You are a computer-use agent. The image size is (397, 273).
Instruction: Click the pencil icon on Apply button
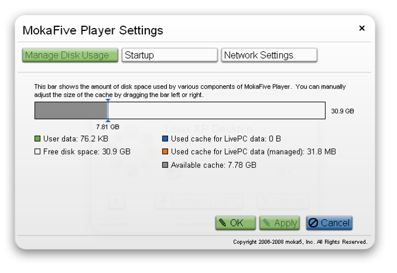(x=266, y=223)
